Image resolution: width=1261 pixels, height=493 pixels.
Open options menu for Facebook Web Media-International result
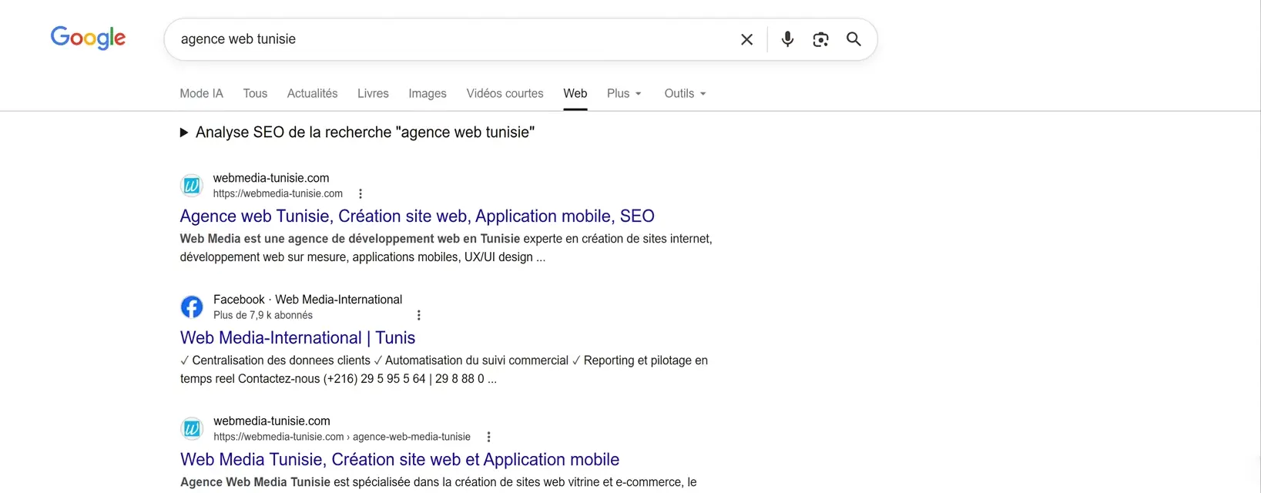click(419, 315)
